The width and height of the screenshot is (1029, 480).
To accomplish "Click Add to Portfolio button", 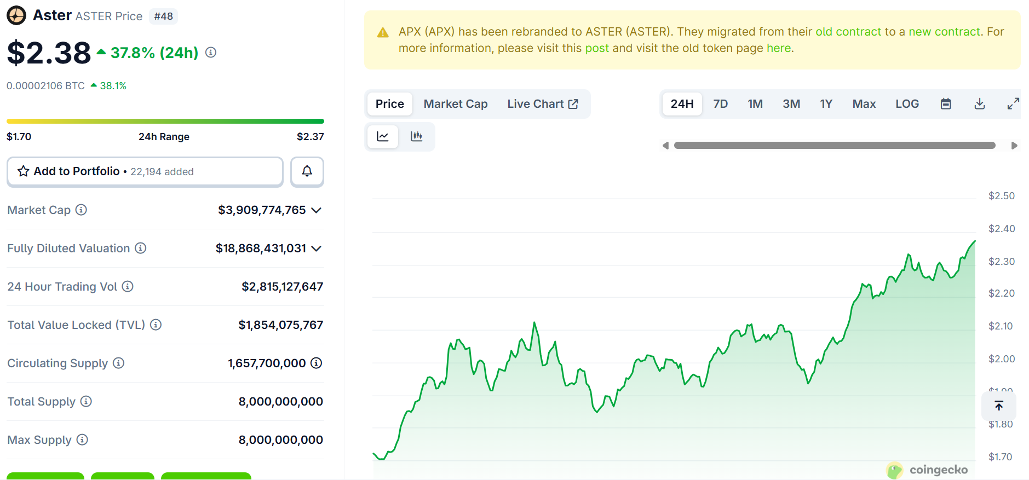I will tap(145, 171).
